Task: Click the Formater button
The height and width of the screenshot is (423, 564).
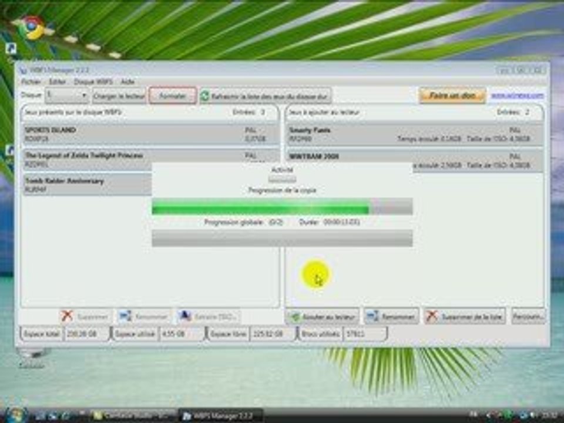Action: point(173,96)
